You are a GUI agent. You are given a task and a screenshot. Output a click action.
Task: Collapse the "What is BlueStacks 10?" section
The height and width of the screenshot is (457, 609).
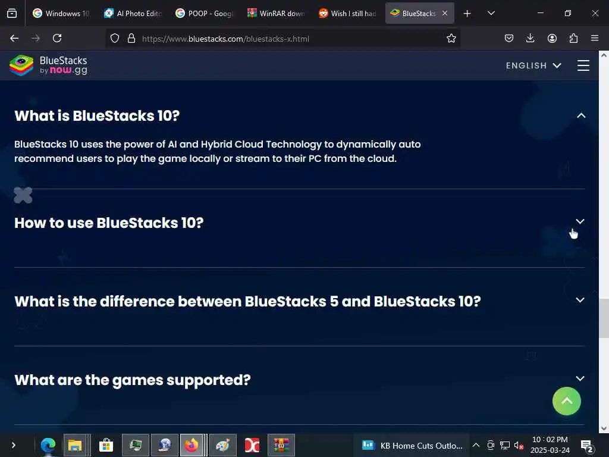point(581,115)
